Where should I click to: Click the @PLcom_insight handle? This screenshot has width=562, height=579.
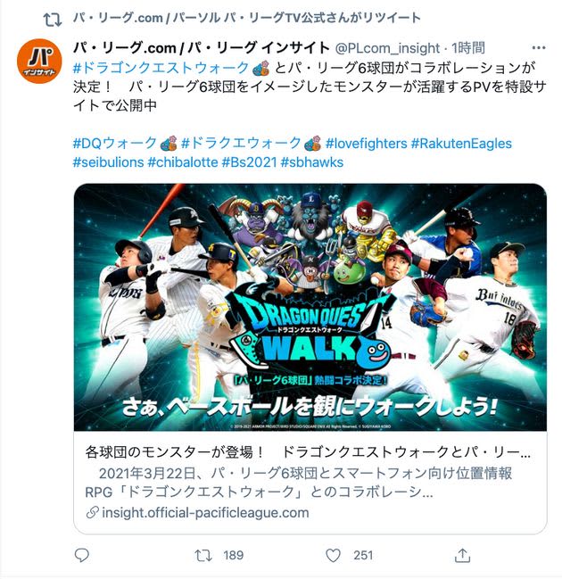pos(387,48)
